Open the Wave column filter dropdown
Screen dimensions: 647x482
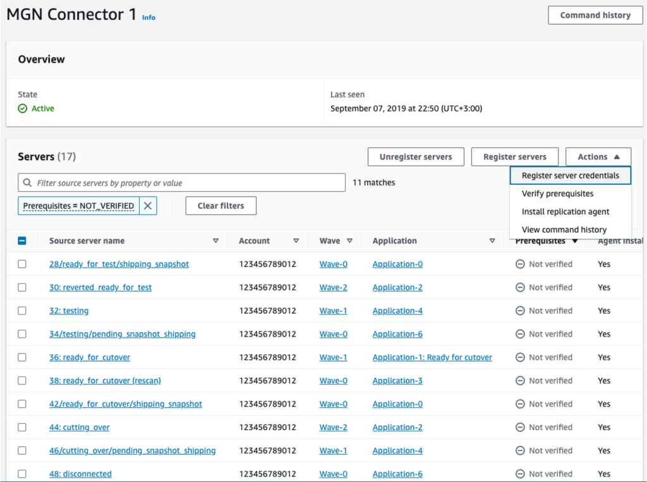click(349, 240)
